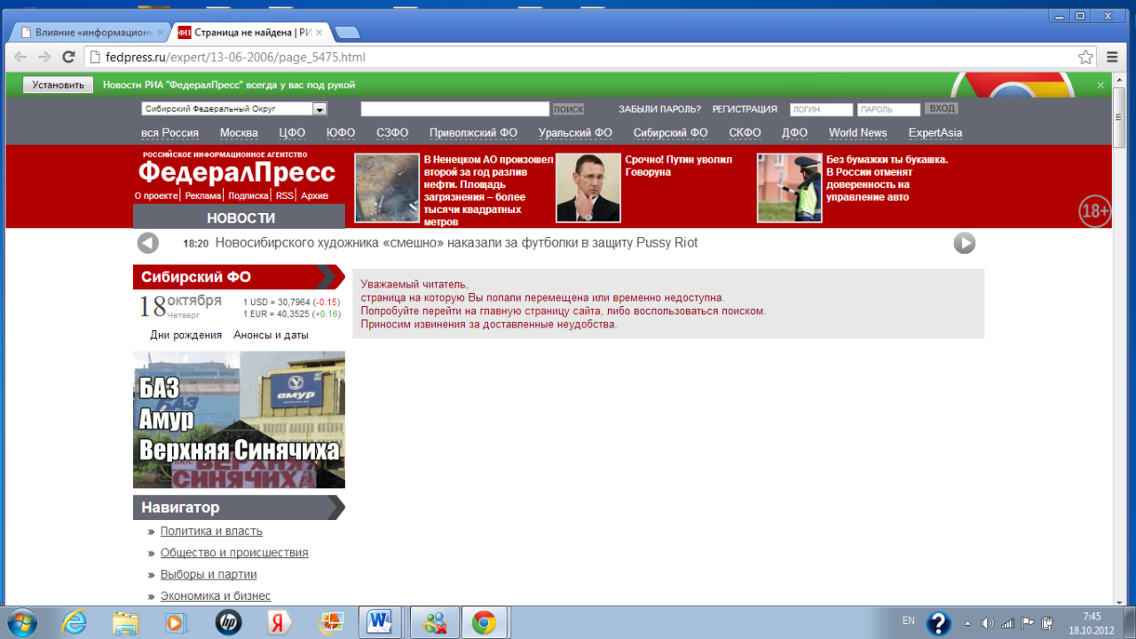Open the Архив link
The width and height of the screenshot is (1136, 639).
click(314, 195)
